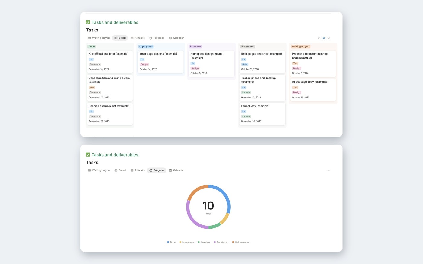Click the Not started legend entry below the chart
This screenshot has height=264, width=423.
coord(221,242)
